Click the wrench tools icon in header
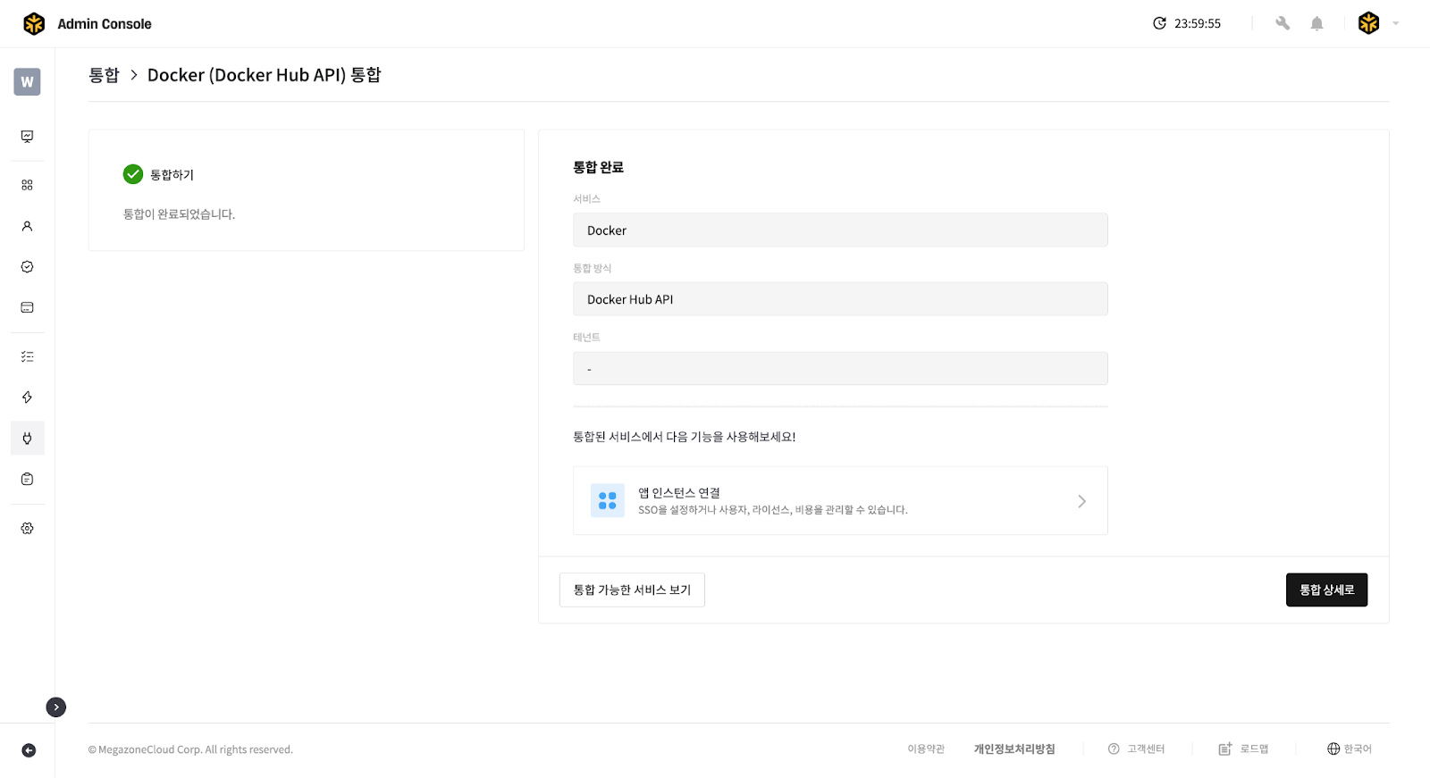 coord(1283,23)
